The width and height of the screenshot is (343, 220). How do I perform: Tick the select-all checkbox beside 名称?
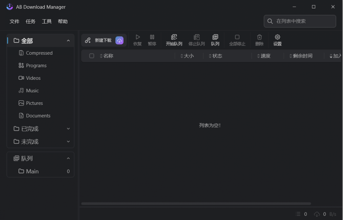92,56
